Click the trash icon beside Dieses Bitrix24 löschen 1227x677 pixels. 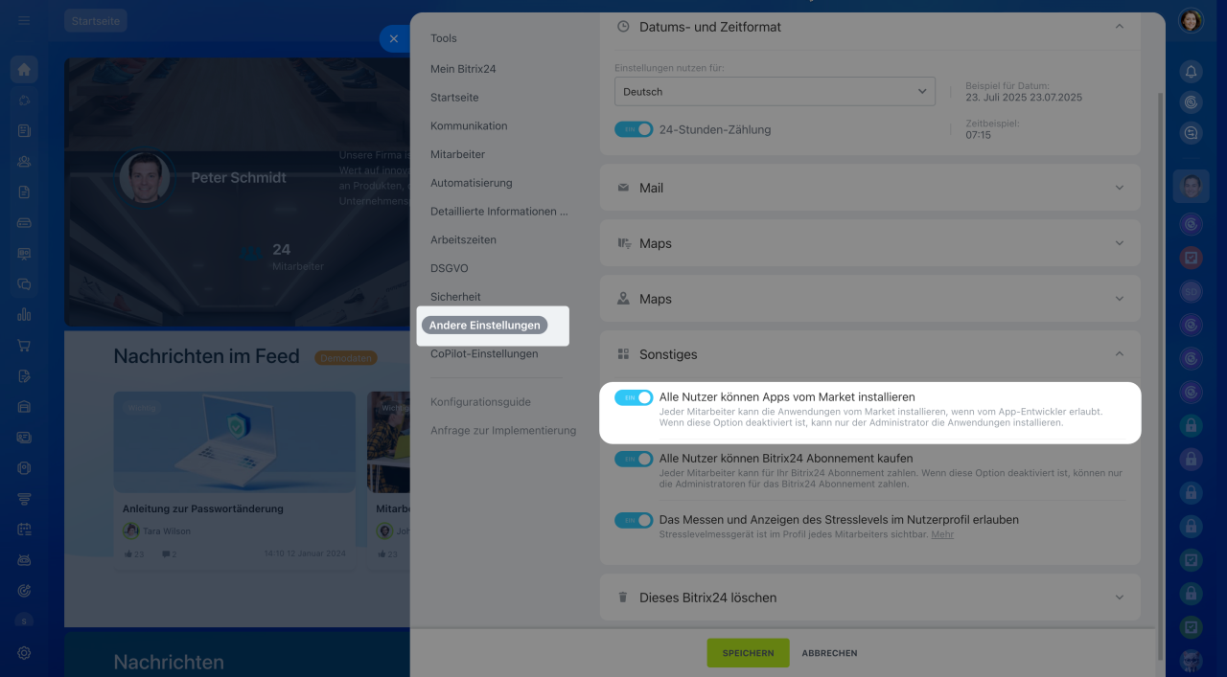623,598
